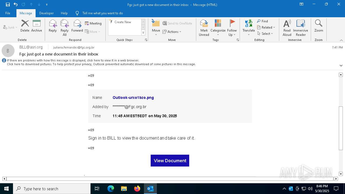
Task: Open Tags dialog launcher
Action: (x=238, y=40)
